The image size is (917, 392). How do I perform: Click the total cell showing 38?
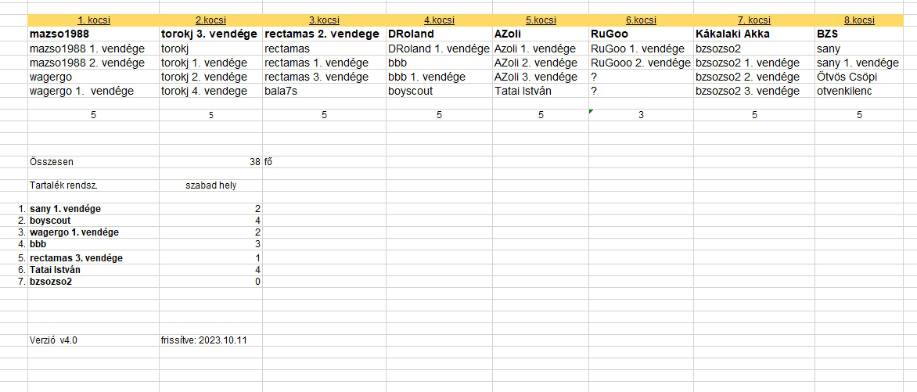[211, 162]
